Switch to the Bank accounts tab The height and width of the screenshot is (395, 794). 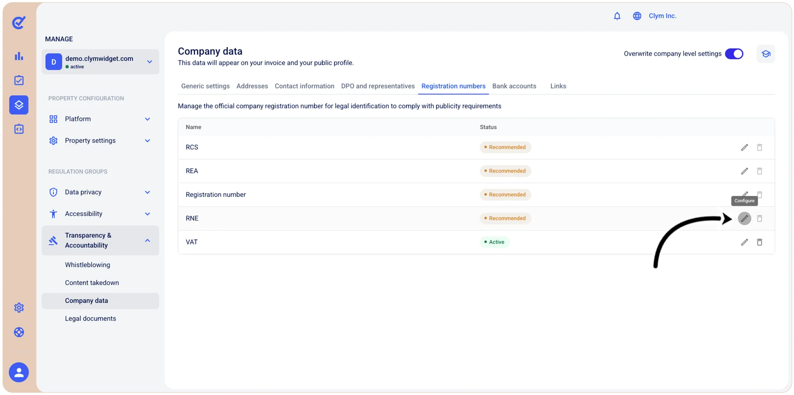(514, 86)
